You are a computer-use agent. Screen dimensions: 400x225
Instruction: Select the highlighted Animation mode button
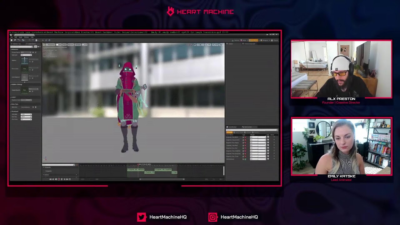pos(253,40)
